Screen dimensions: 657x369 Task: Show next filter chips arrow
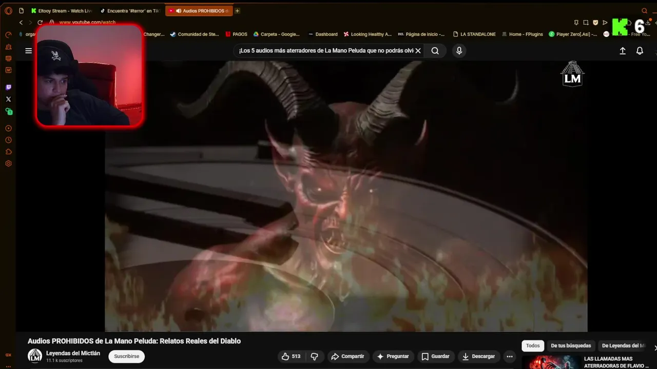click(x=655, y=347)
